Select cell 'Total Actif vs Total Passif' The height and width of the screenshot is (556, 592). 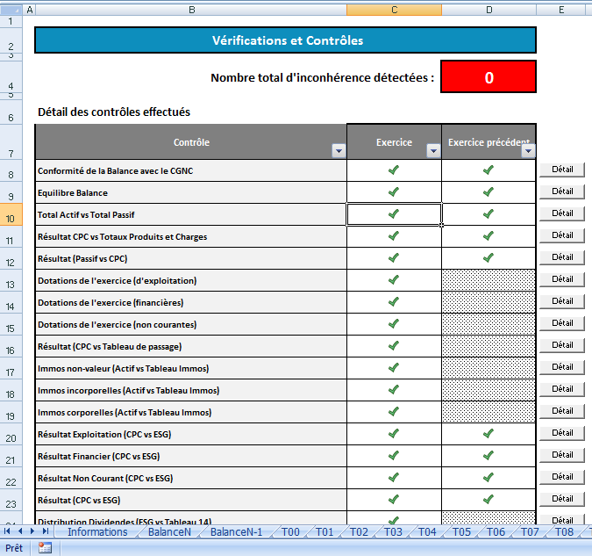point(191,214)
